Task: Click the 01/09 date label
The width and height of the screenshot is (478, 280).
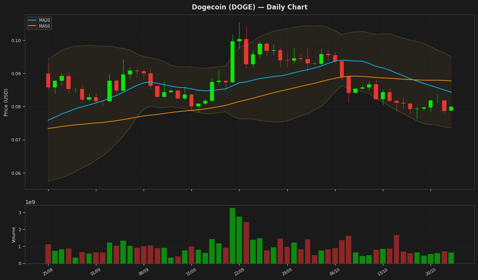Action: tap(95, 272)
